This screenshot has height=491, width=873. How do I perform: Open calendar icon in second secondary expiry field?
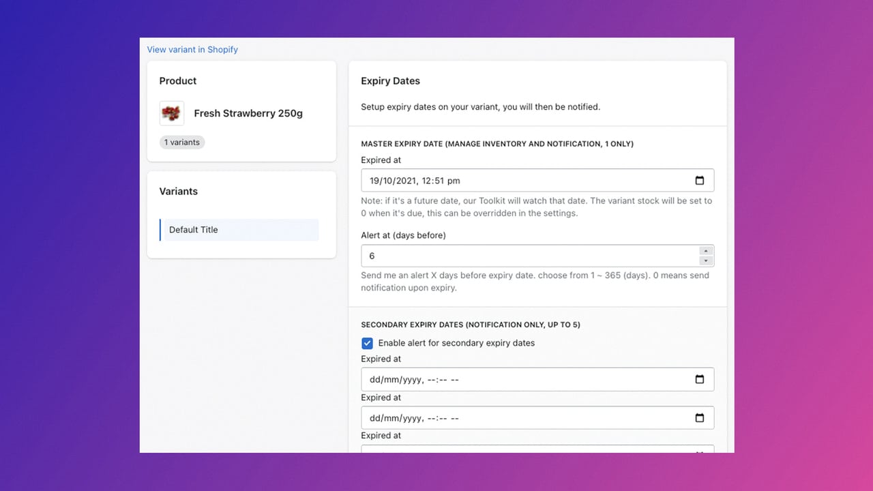point(699,418)
